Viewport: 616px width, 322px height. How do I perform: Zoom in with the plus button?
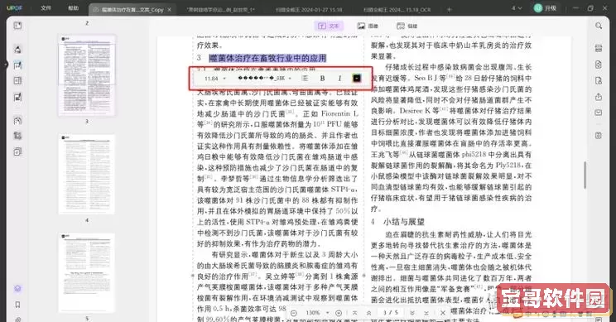point(339,313)
